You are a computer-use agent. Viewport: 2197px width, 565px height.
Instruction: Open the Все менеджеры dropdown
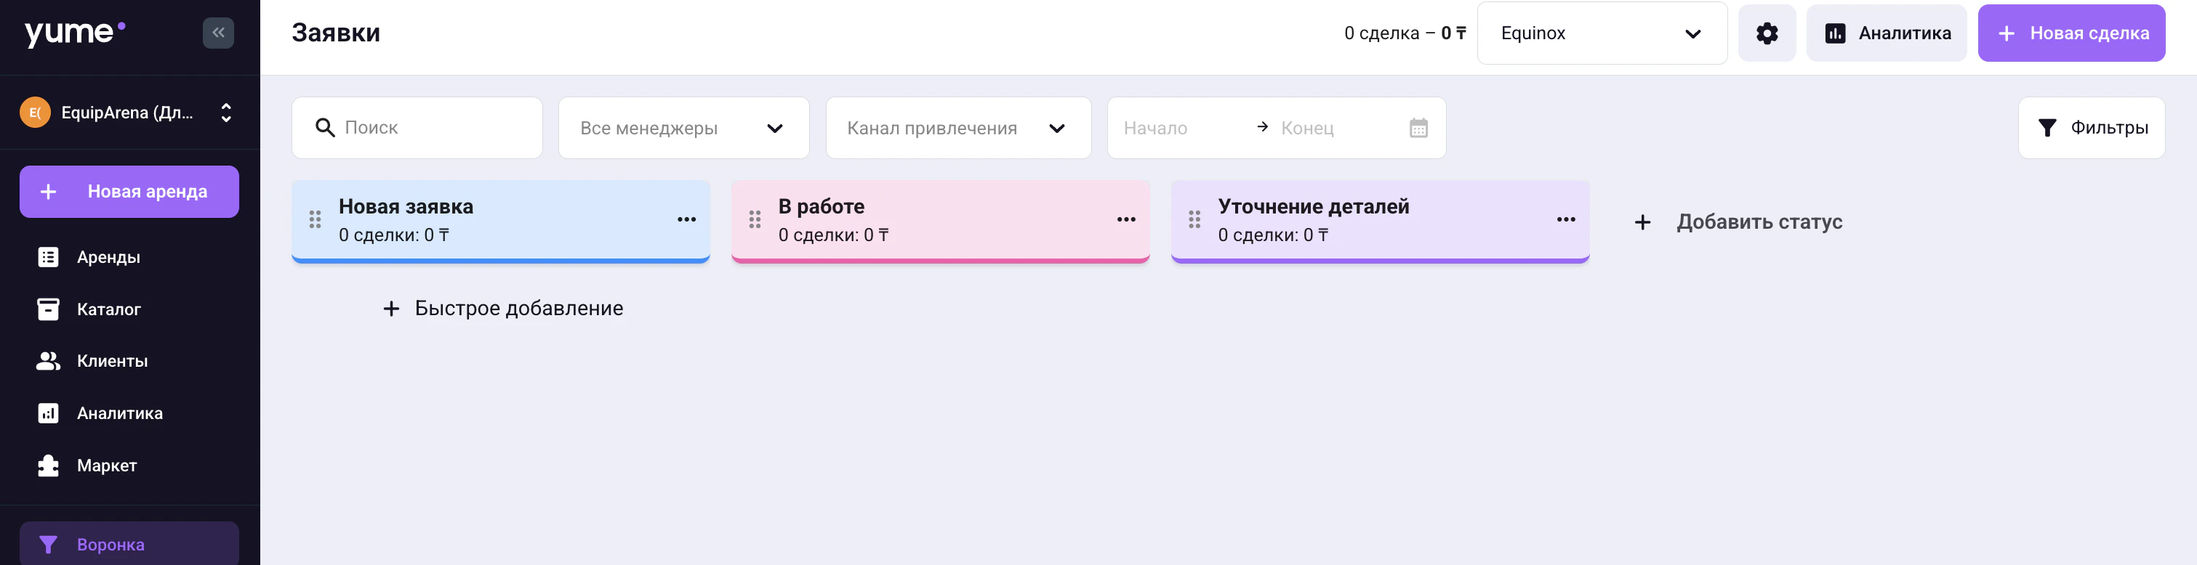pos(683,128)
